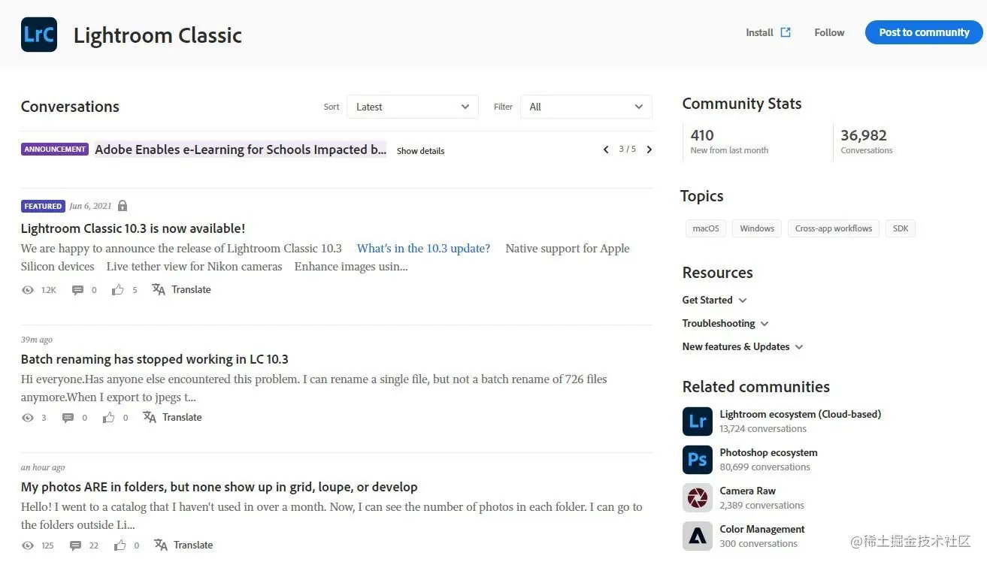Open the Filter dropdown set to All
The width and height of the screenshot is (987, 565).
pos(586,107)
